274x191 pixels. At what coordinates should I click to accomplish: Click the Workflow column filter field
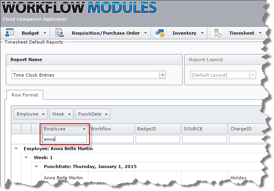(112, 139)
